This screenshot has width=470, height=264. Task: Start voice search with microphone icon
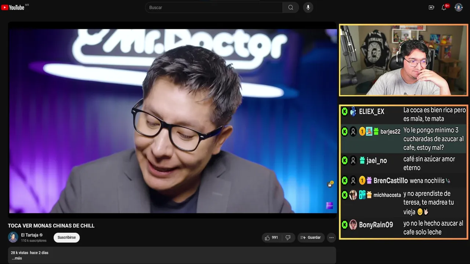pyautogui.click(x=308, y=7)
